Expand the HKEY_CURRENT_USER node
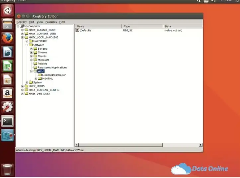240x178 pixels. pyautogui.click(x=22, y=34)
